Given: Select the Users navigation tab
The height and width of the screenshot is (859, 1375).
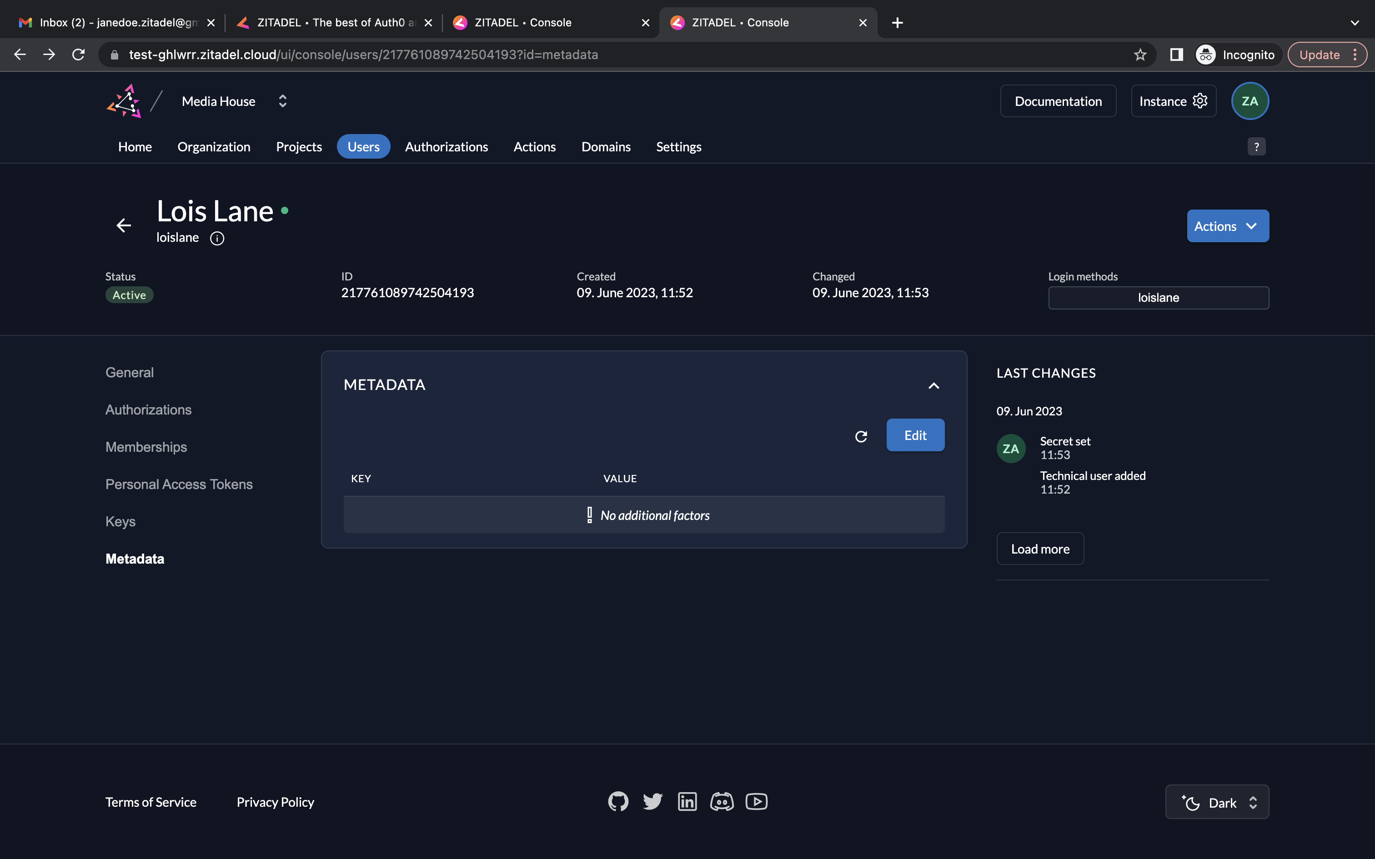Looking at the screenshot, I should [363, 146].
